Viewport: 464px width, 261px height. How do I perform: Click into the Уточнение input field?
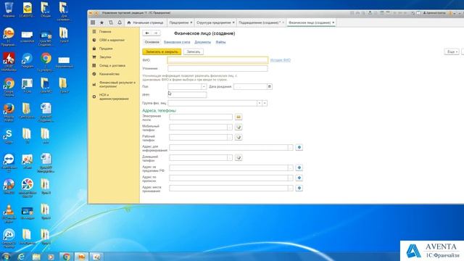(x=217, y=68)
